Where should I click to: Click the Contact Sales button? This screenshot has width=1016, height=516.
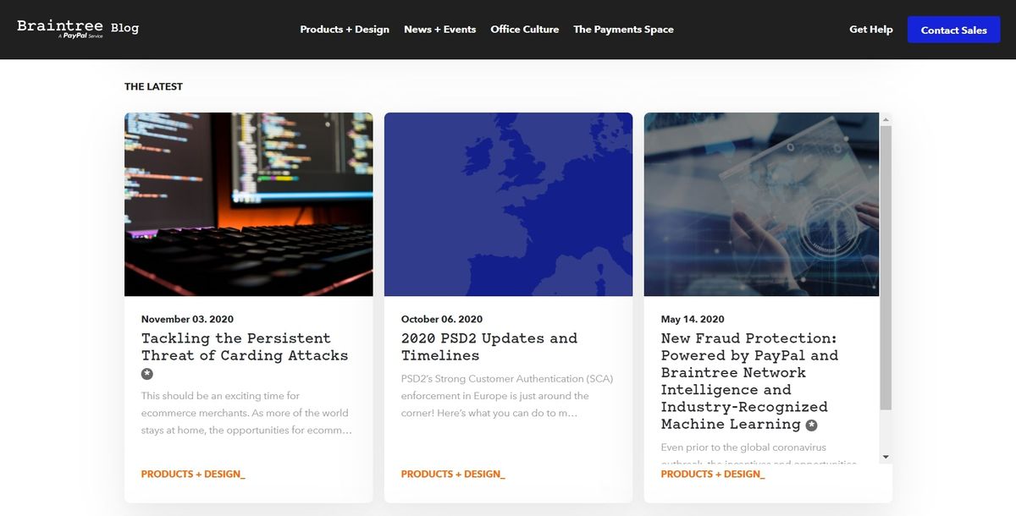click(953, 29)
